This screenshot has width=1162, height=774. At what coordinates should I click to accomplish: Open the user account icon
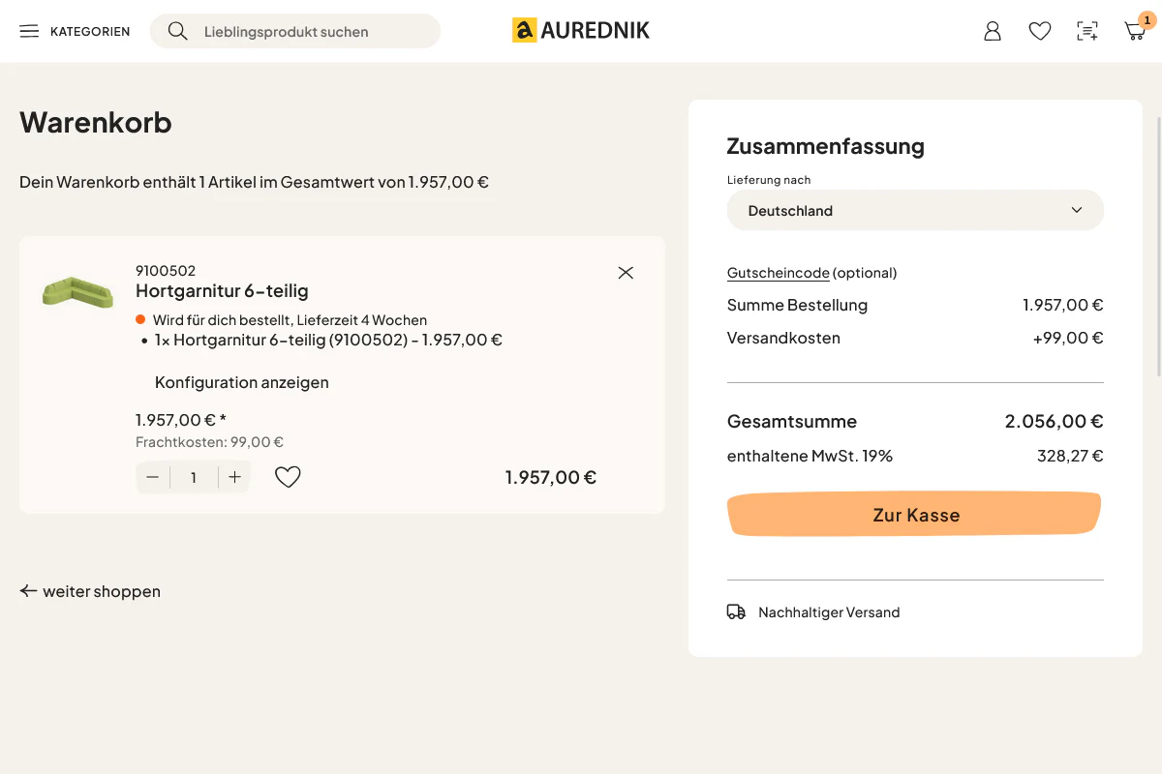pos(993,31)
